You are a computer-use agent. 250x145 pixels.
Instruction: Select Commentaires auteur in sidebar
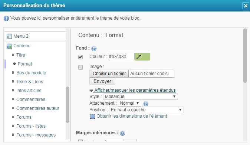point(38,108)
